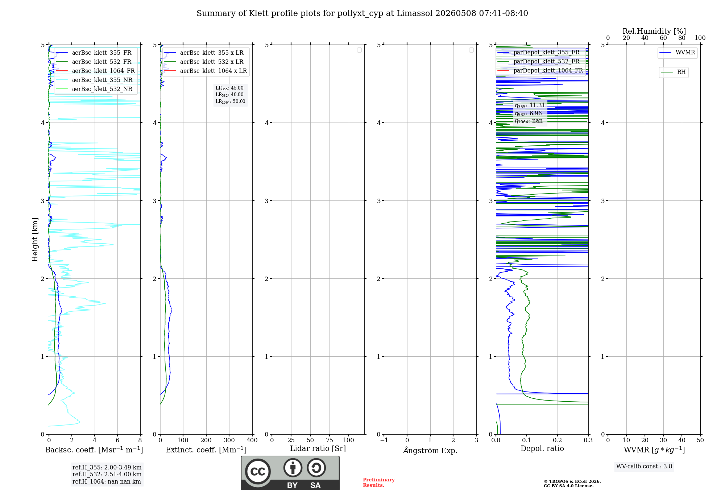Image resolution: width=725 pixels, height=493 pixels.
Task: Click the η532: 6.96 annotation
Action: pos(528,113)
